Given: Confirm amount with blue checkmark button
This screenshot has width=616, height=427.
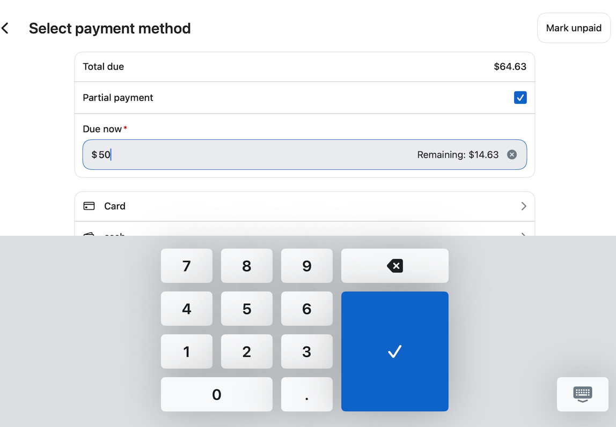Looking at the screenshot, I should (x=395, y=351).
